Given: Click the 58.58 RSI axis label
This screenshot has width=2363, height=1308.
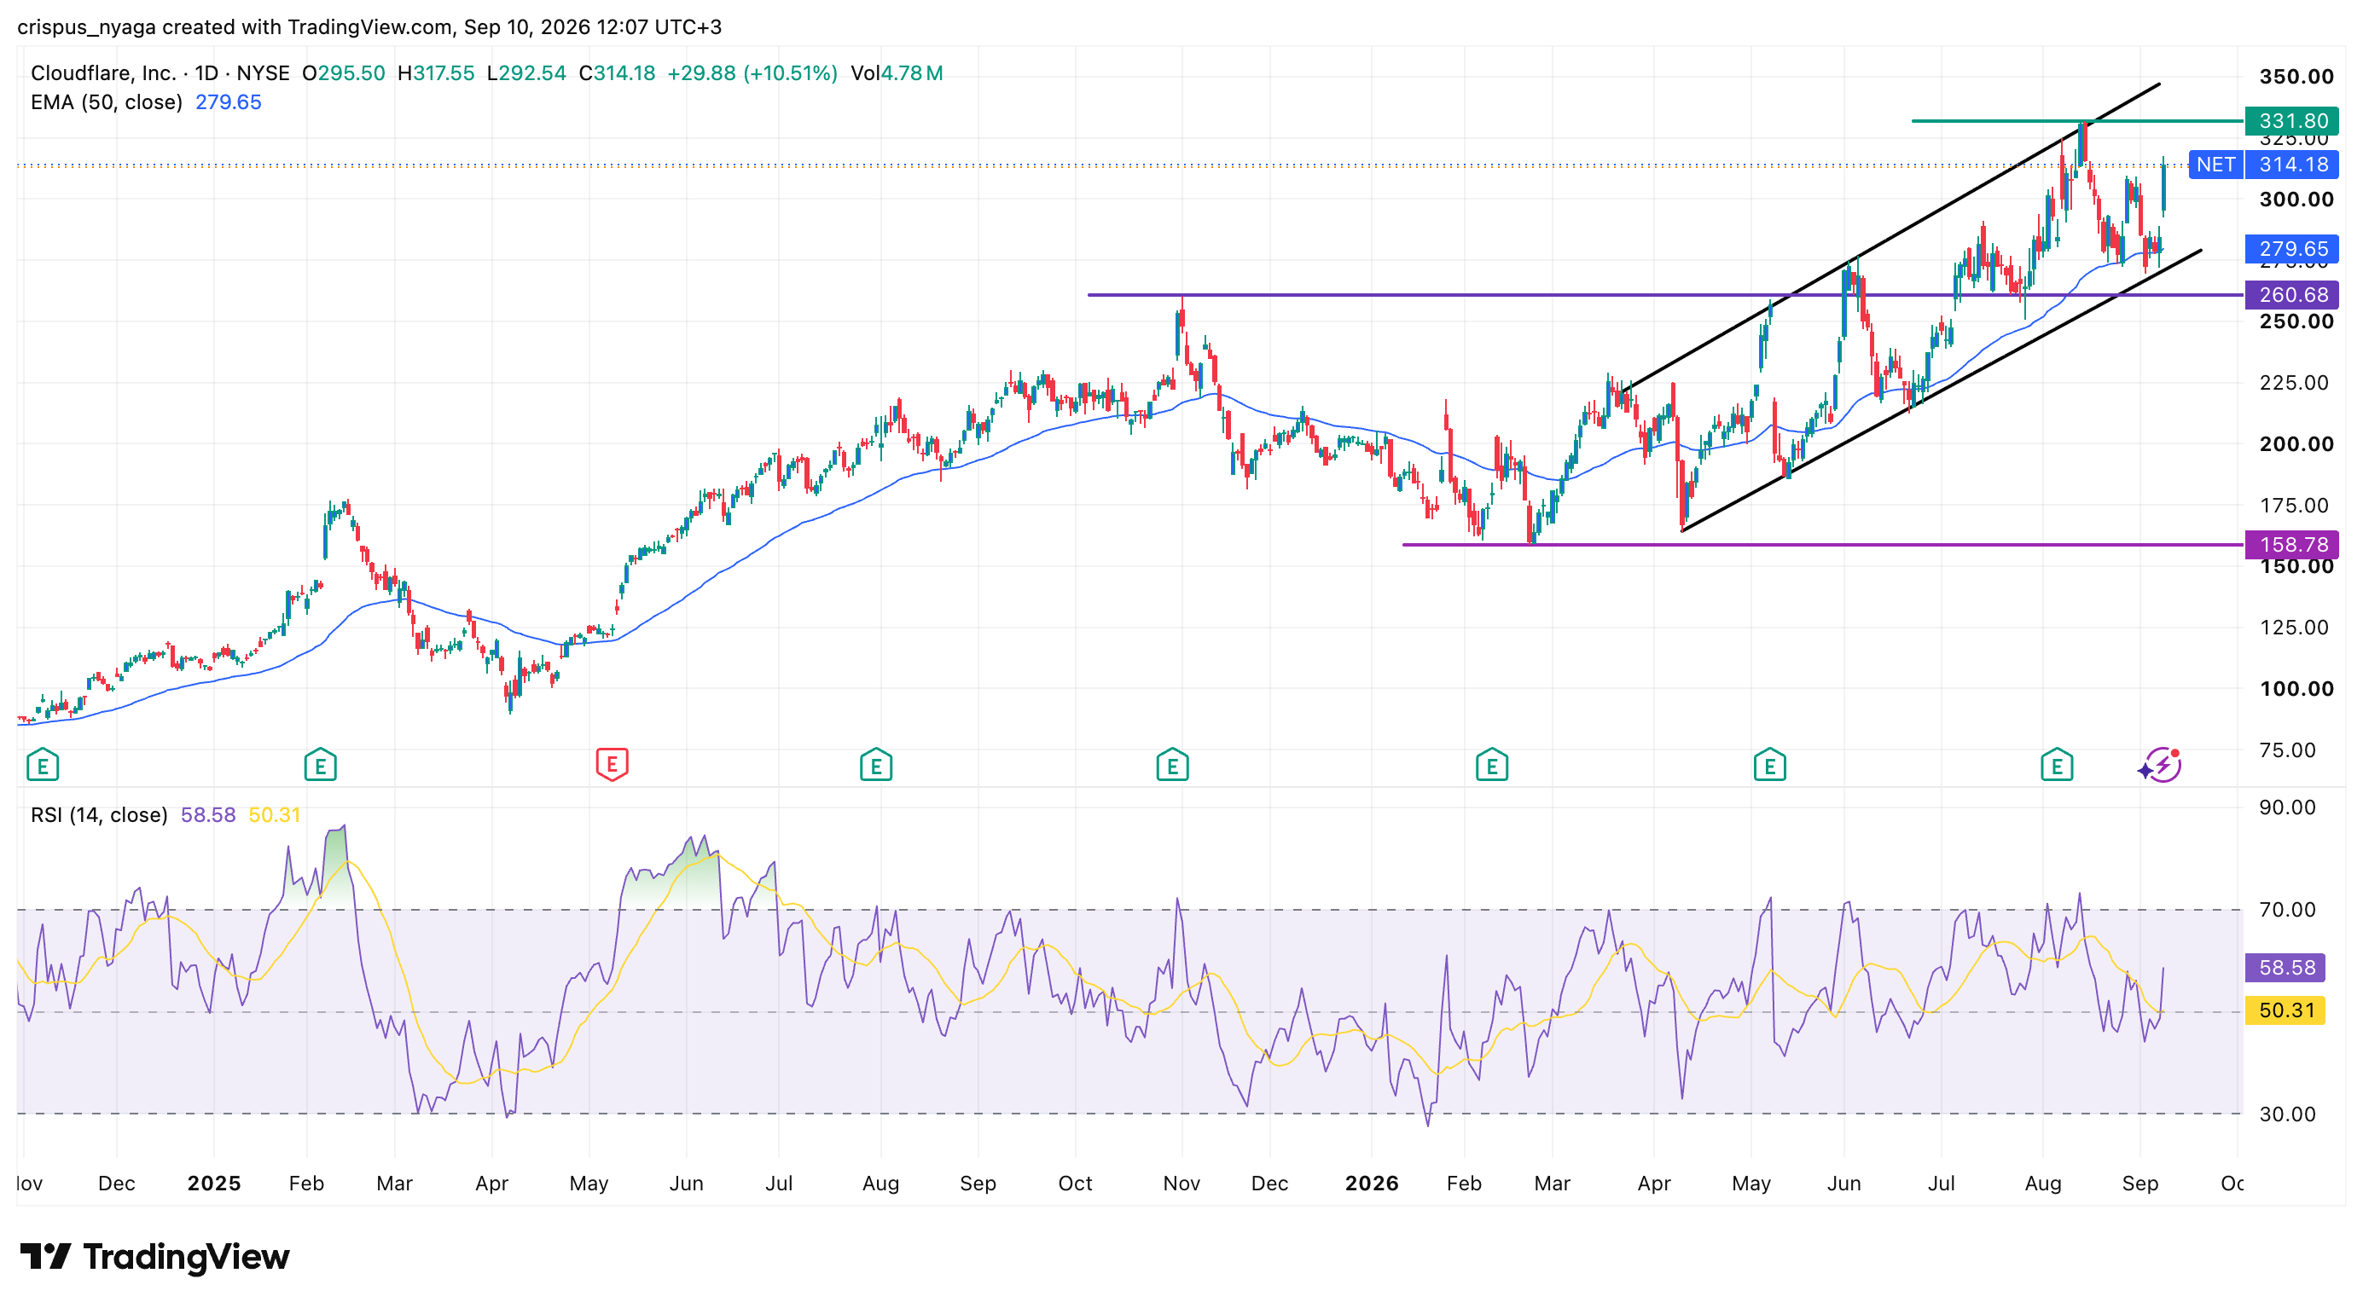Looking at the screenshot, I should click(2285, 967).
